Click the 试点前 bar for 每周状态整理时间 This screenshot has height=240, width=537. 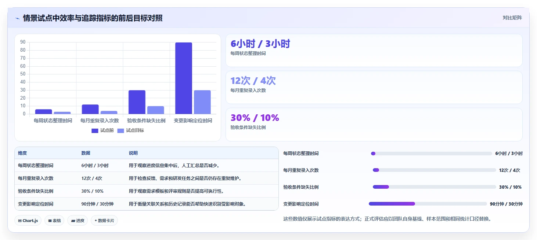point(44,112)
